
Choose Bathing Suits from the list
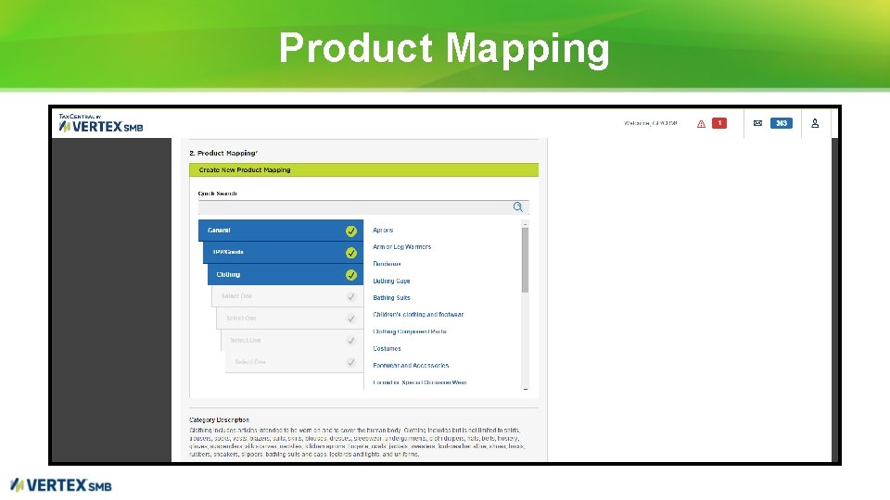pos(391,297)
